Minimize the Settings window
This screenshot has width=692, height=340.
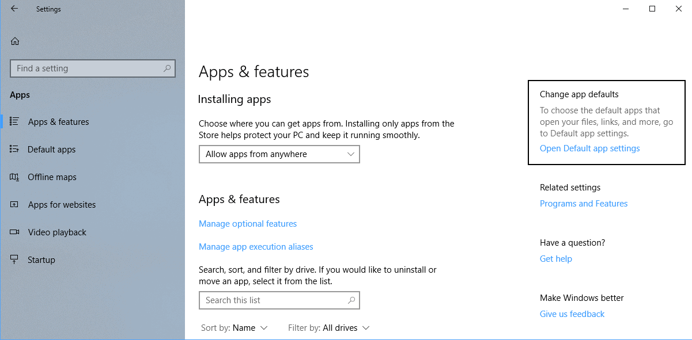click(x=626, y=9)
